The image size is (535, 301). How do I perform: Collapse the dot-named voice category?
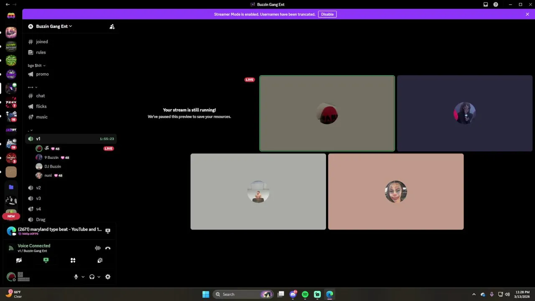point(30,130)
